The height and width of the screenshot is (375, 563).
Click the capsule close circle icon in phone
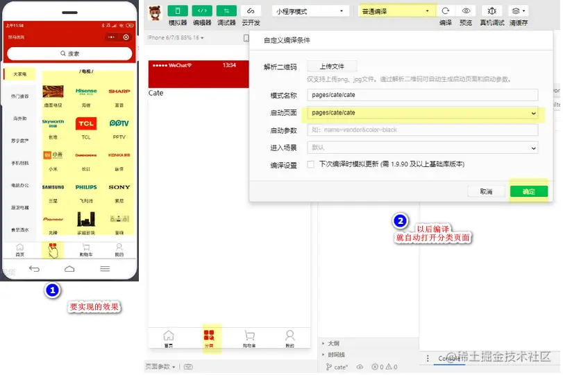(x=126, y=37)
